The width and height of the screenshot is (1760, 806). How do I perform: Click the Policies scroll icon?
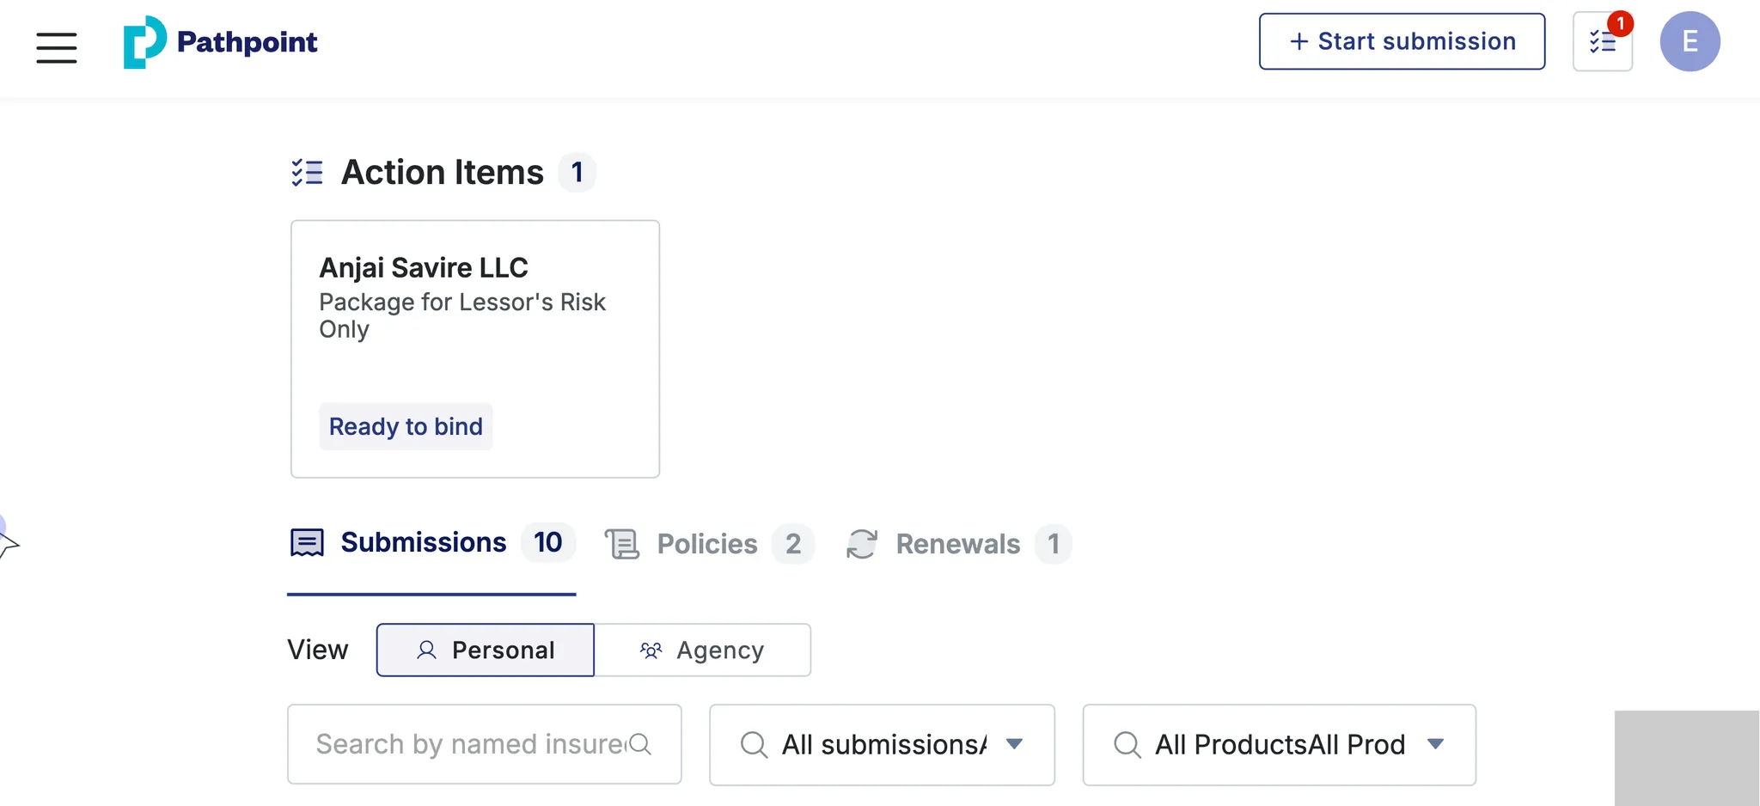(622, 544)
